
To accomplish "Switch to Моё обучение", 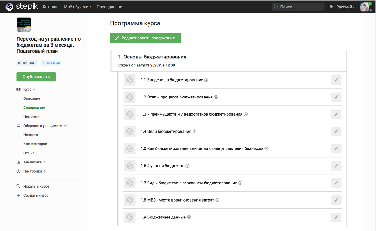I will click(x=77, y=6).
